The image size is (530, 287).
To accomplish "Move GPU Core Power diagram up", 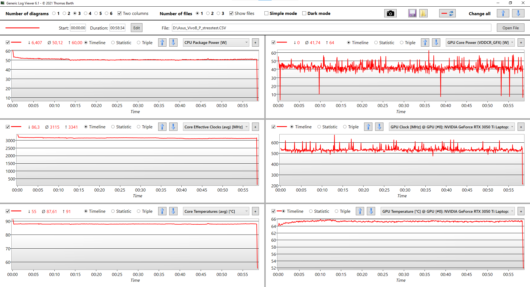I will (x=425, y=42).
